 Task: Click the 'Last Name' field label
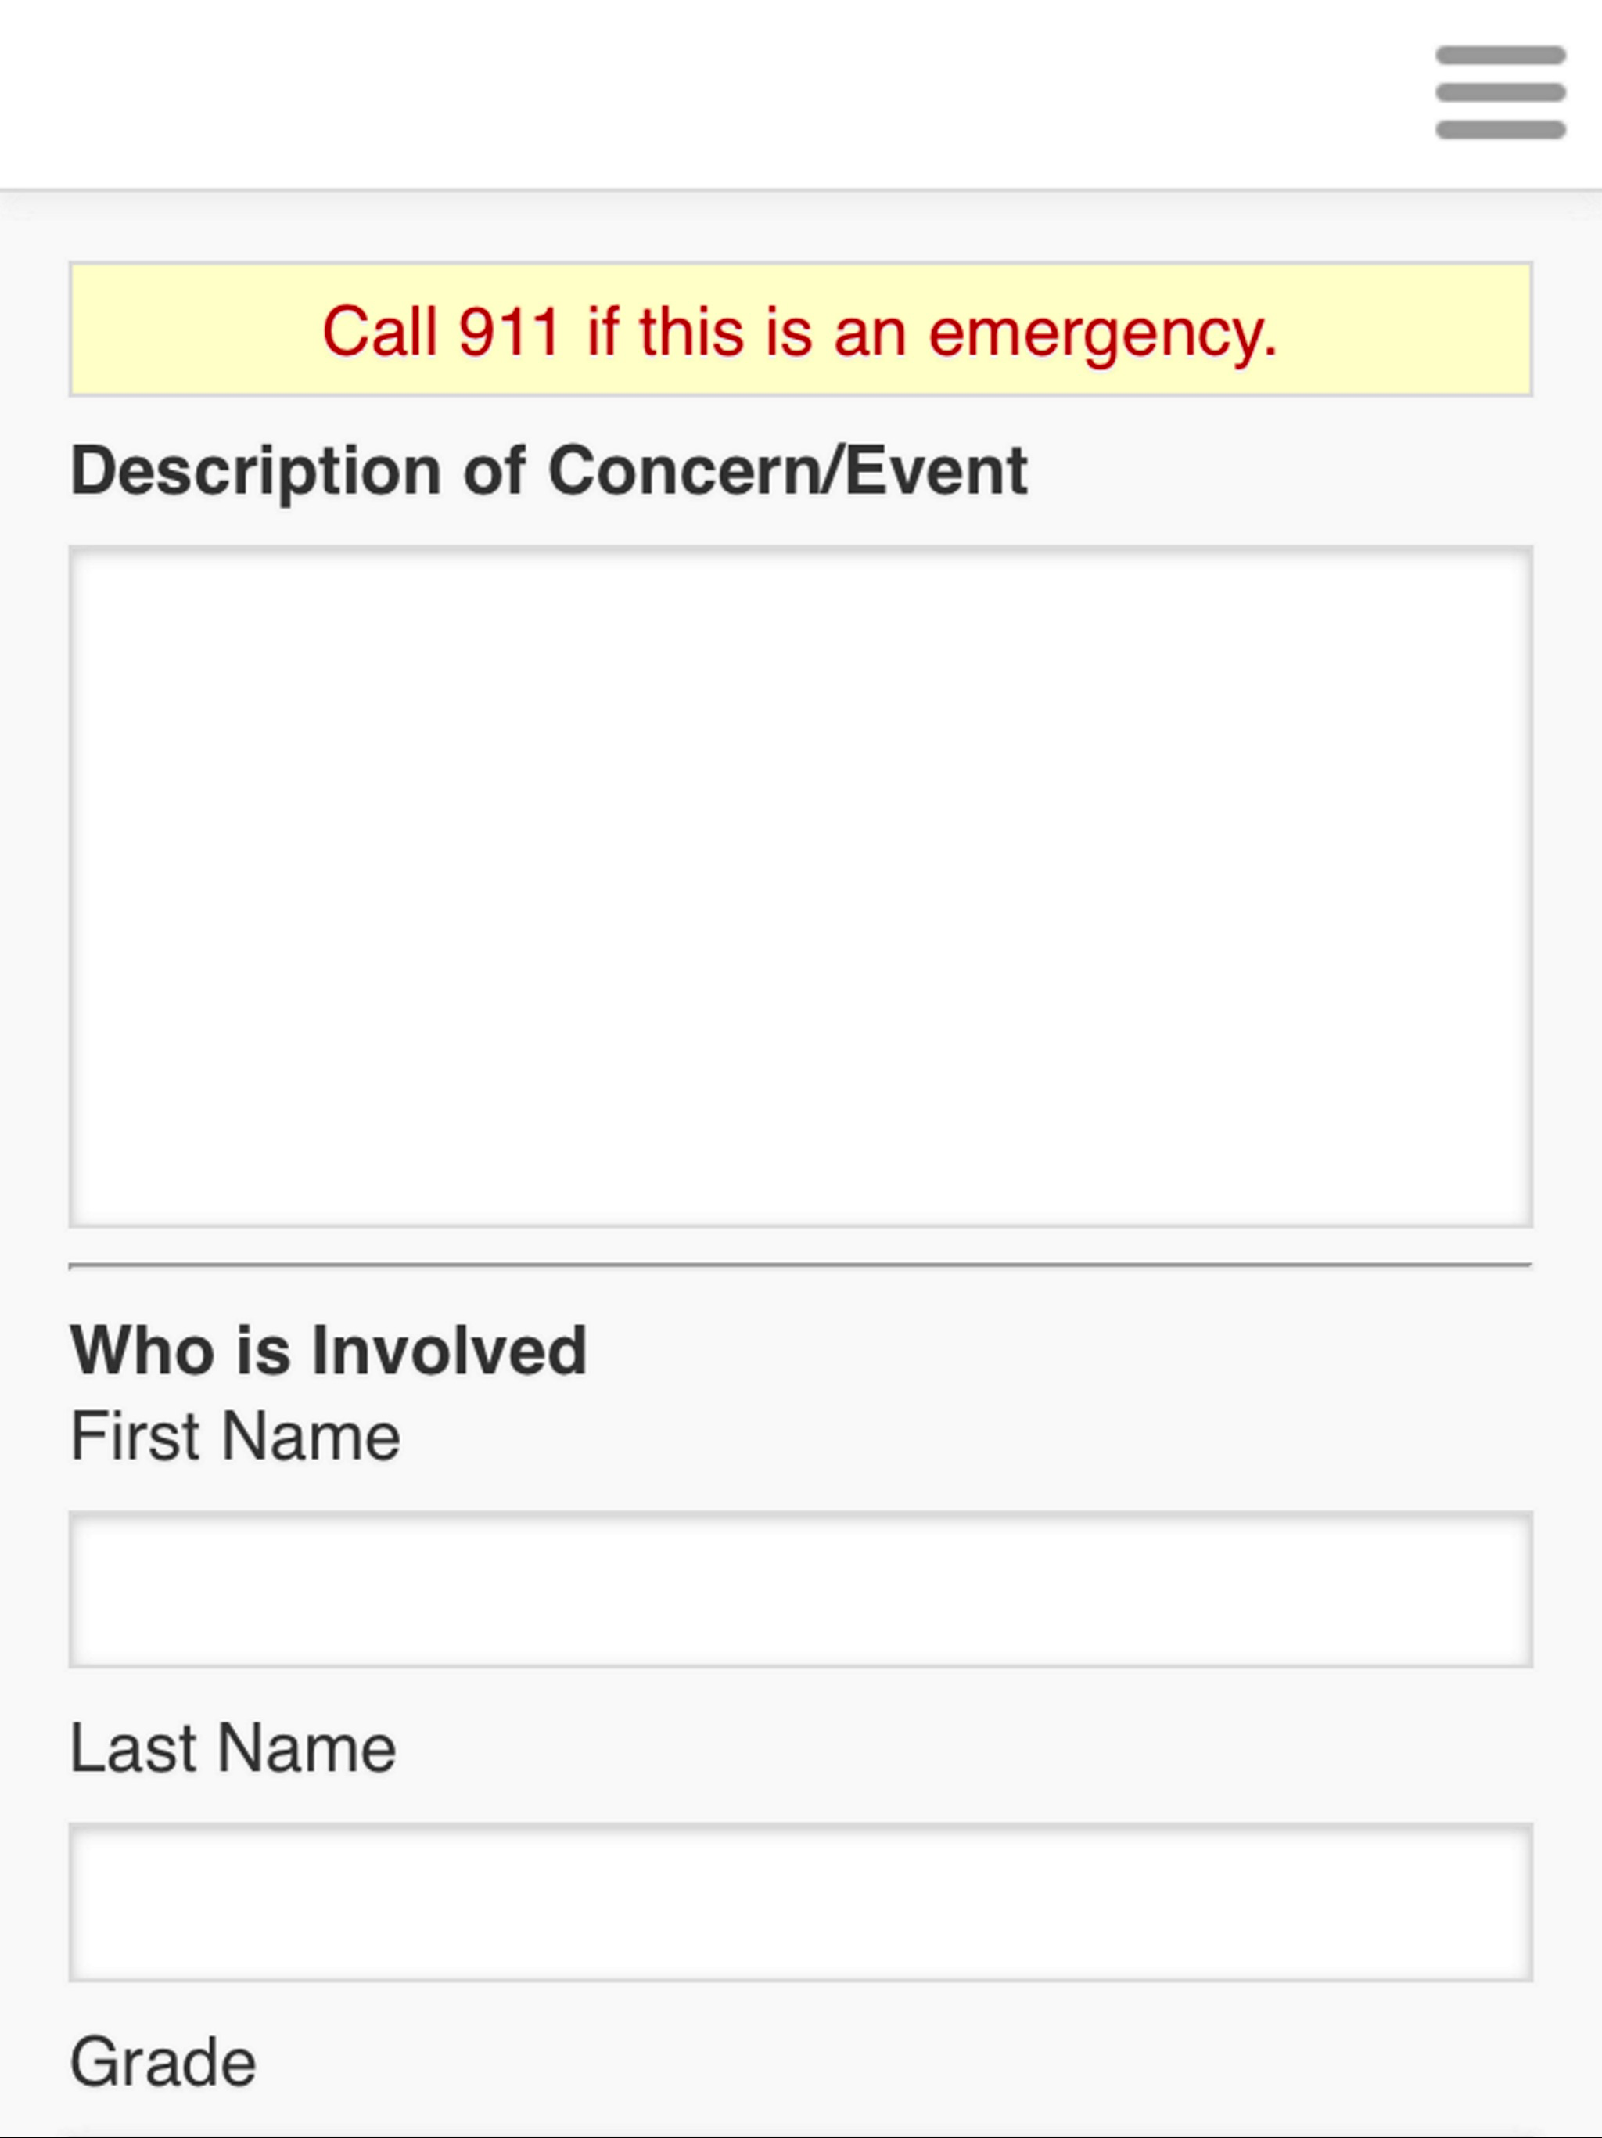coord(233,1748)
